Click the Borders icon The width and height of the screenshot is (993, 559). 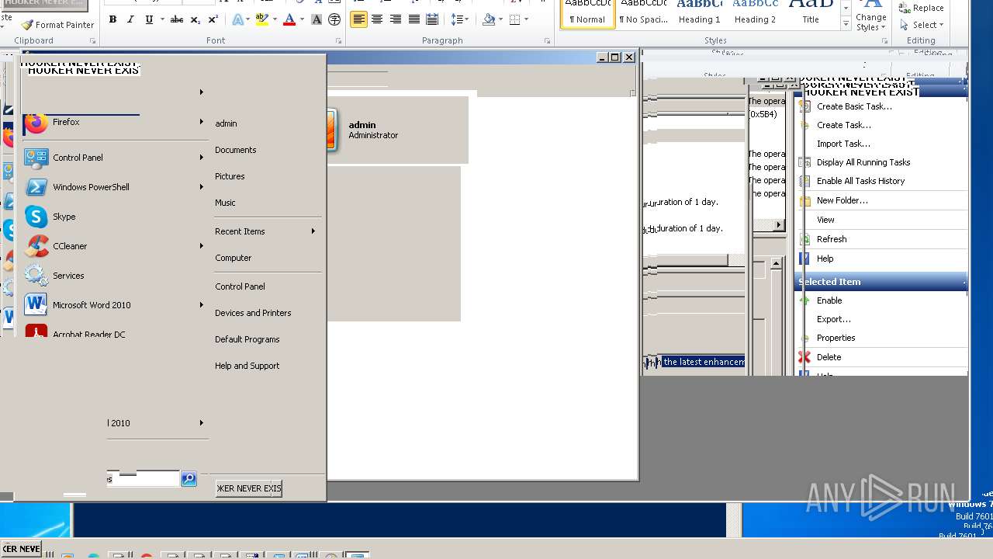515,19
